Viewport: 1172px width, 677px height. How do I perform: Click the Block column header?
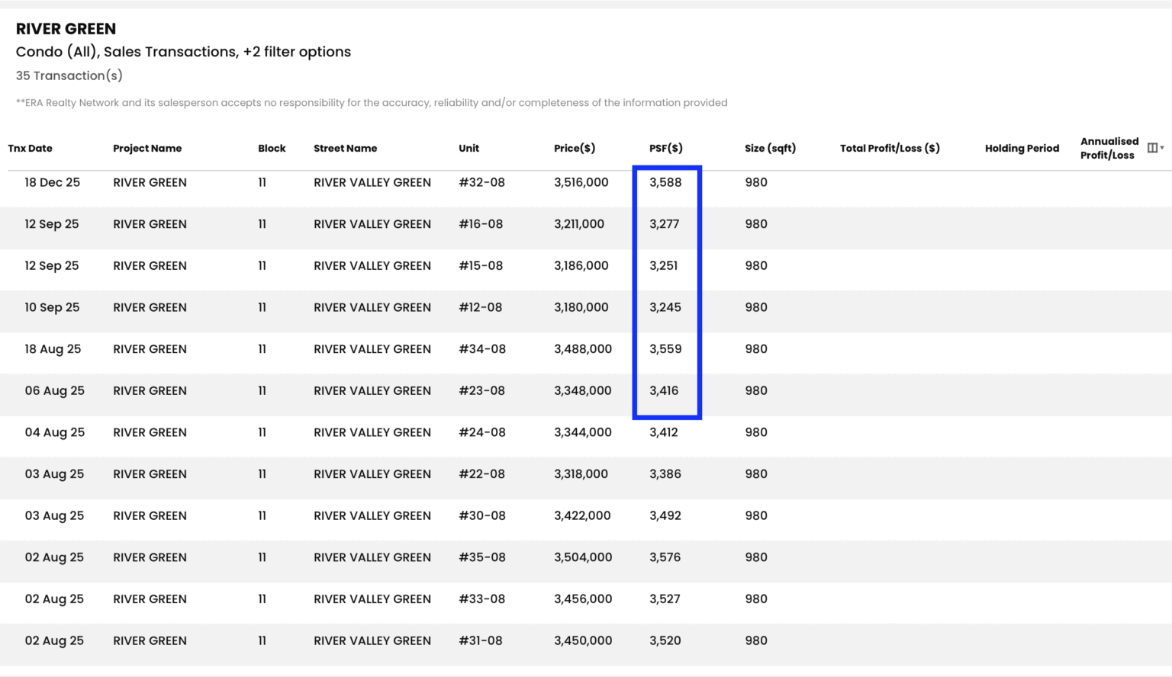pos(272,148)
